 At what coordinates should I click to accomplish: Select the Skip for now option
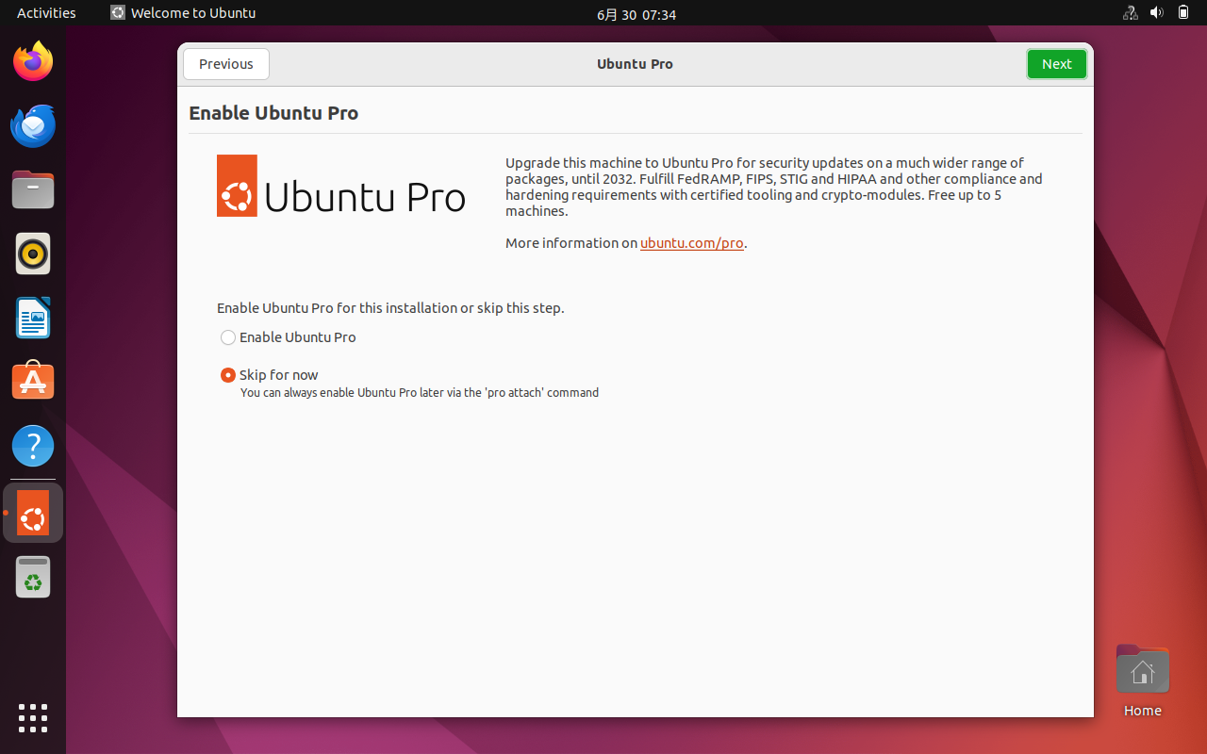point(228,375)
